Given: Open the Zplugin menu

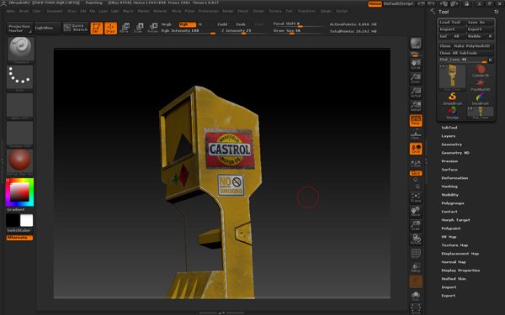Looking at the screenshot, I should pyautogui.click(x=326, y=11).
